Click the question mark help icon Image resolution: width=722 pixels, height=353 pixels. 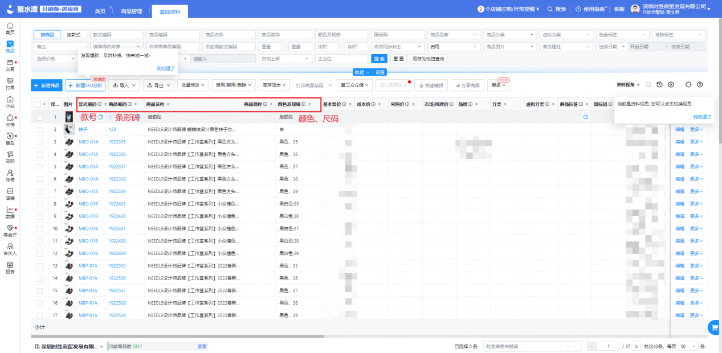[700, 84]
